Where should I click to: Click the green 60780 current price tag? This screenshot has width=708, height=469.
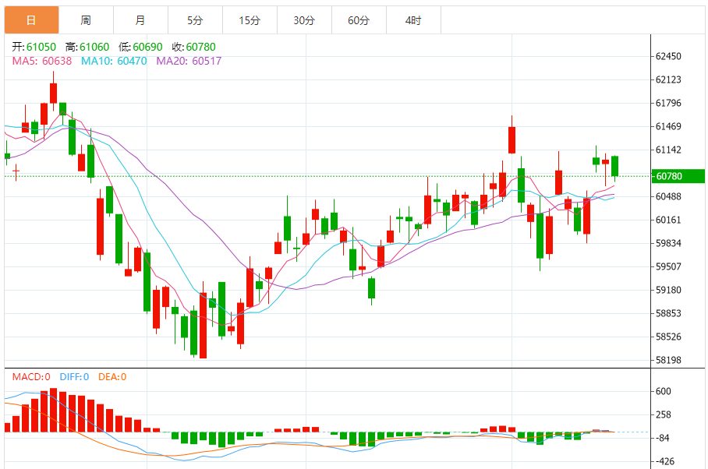[x=678, y=176]
